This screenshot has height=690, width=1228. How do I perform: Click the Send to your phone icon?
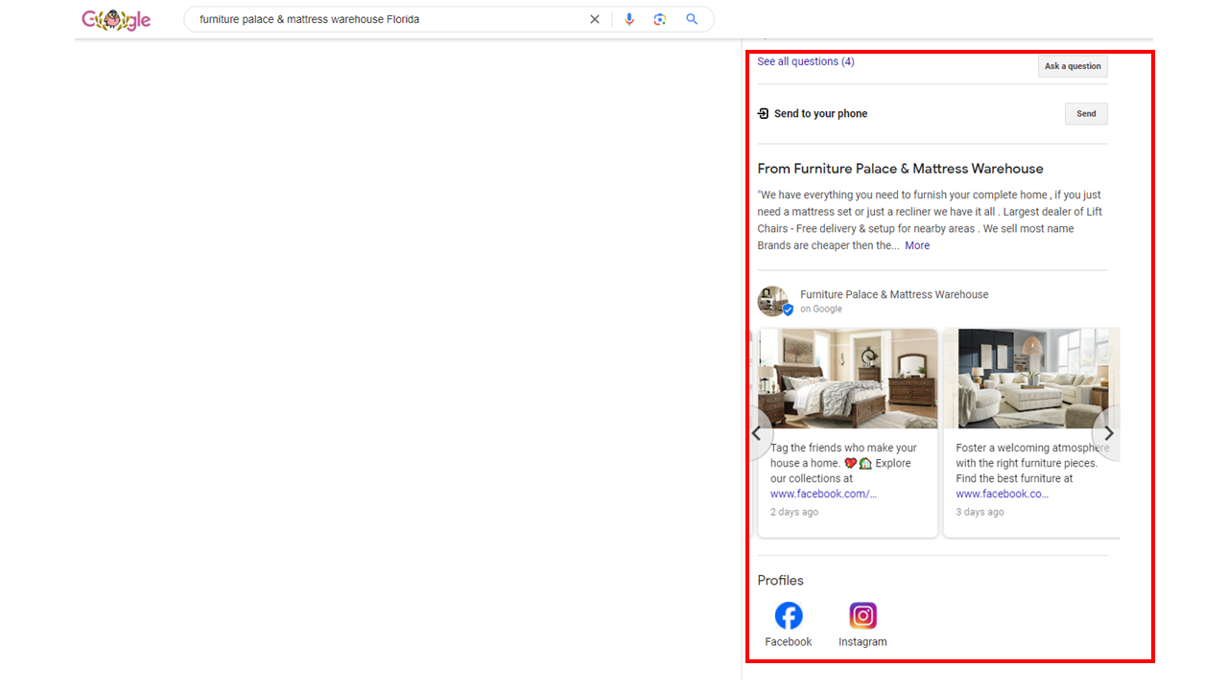point(764,114)
